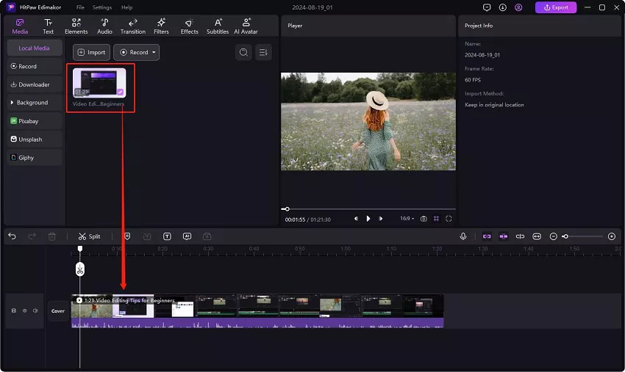Step to next frame
625x372 pixels.
click(x=381, y=219)
